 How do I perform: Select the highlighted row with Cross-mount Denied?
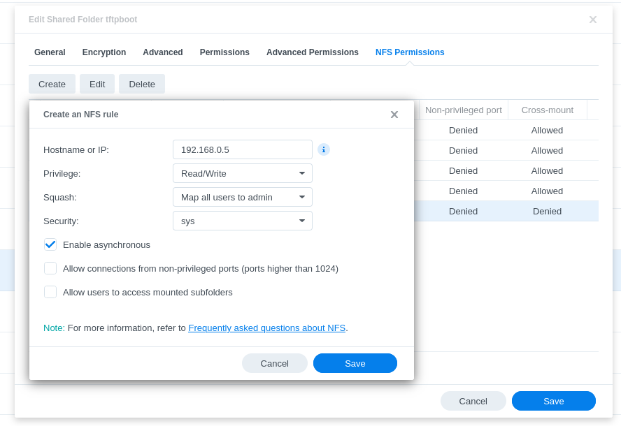coord(506,211)
